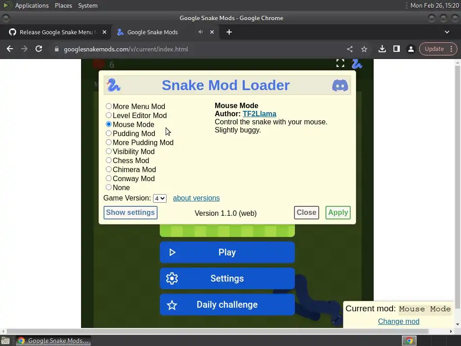Select Chess Mod radio button
This screenshot has height=346, width=461.
pos(109,160)
